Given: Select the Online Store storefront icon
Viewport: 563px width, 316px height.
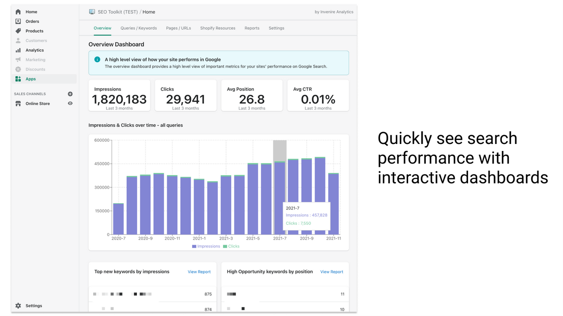Looking at the screenshot, I should (18, 103).
